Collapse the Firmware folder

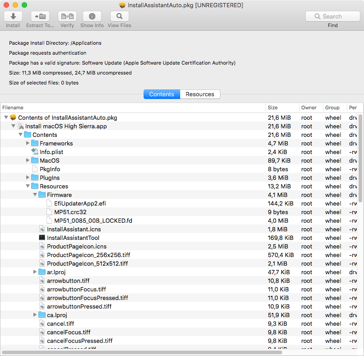tap(35, 195)
